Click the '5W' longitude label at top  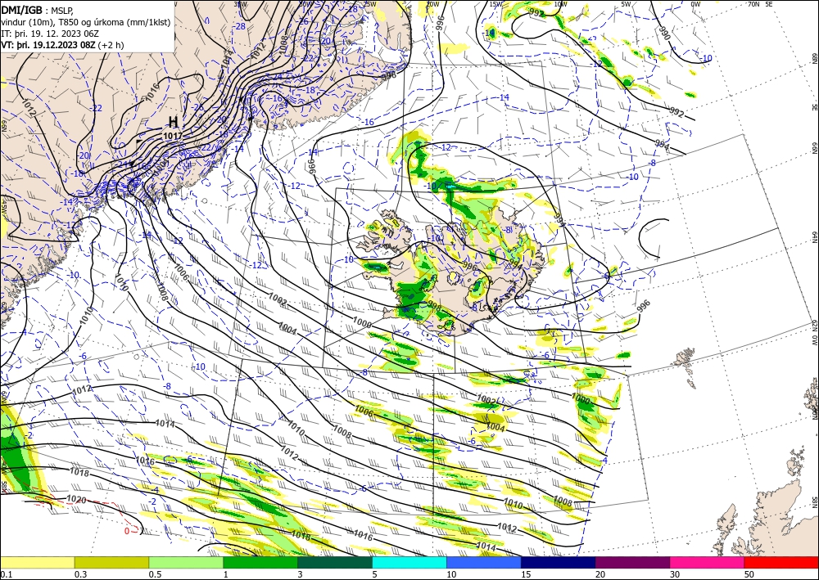click(627, 4)
